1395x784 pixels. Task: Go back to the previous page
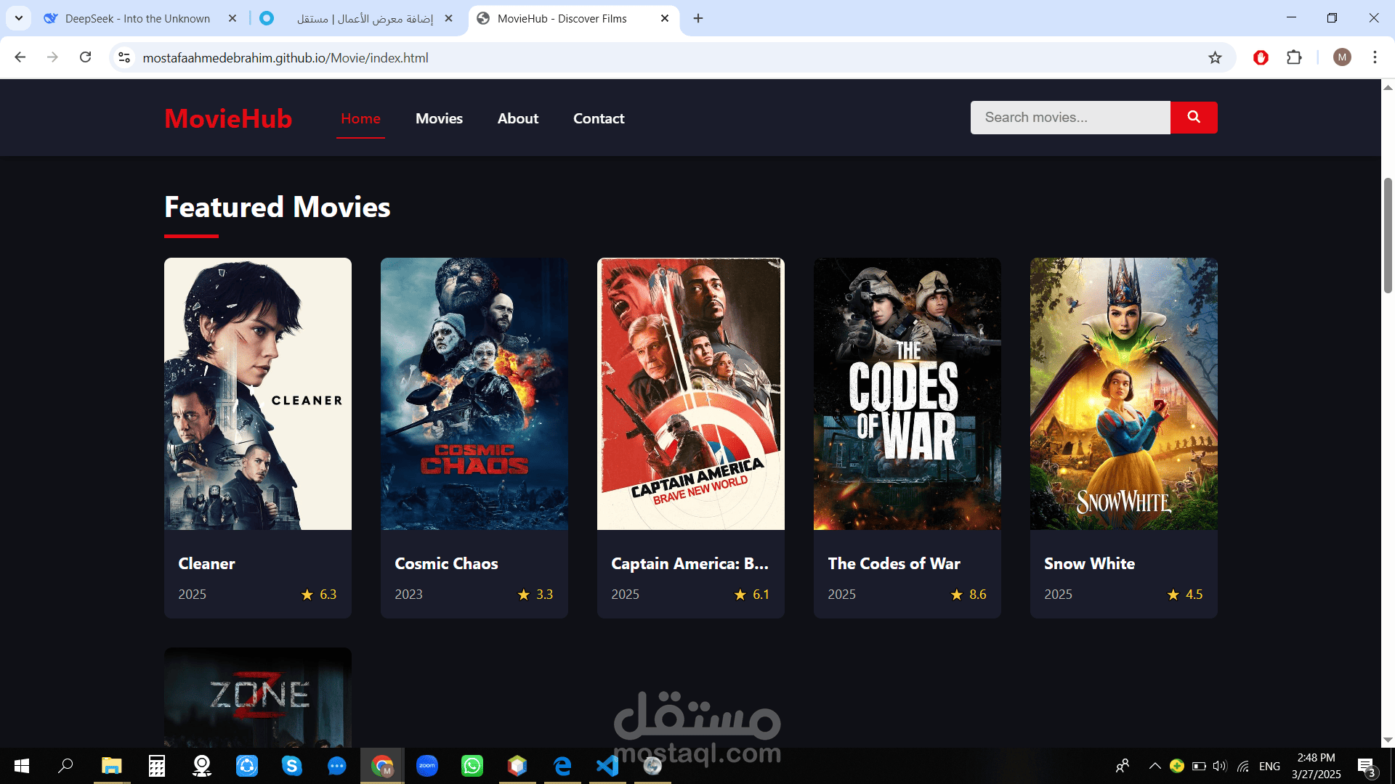click(x=20, y=57)
